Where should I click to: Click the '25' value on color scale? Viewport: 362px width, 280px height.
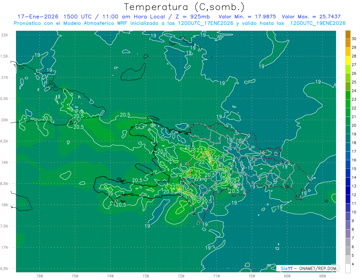354,82
